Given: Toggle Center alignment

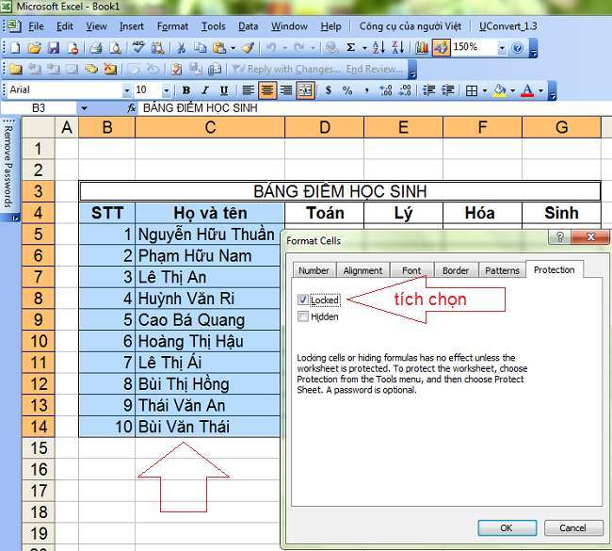Looking at the screenshot, I should click(267, 90).
